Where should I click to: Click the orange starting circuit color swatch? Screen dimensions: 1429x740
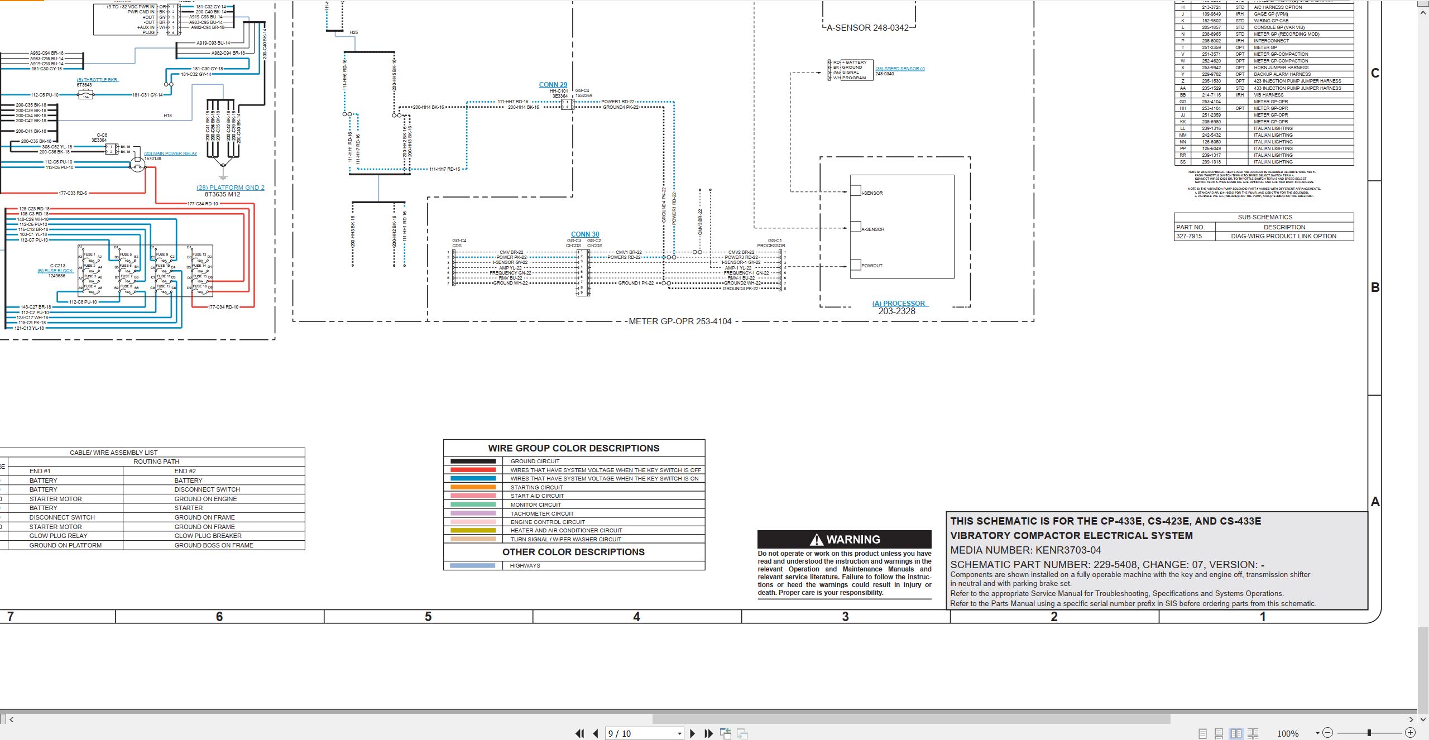[x=473, y=487]
